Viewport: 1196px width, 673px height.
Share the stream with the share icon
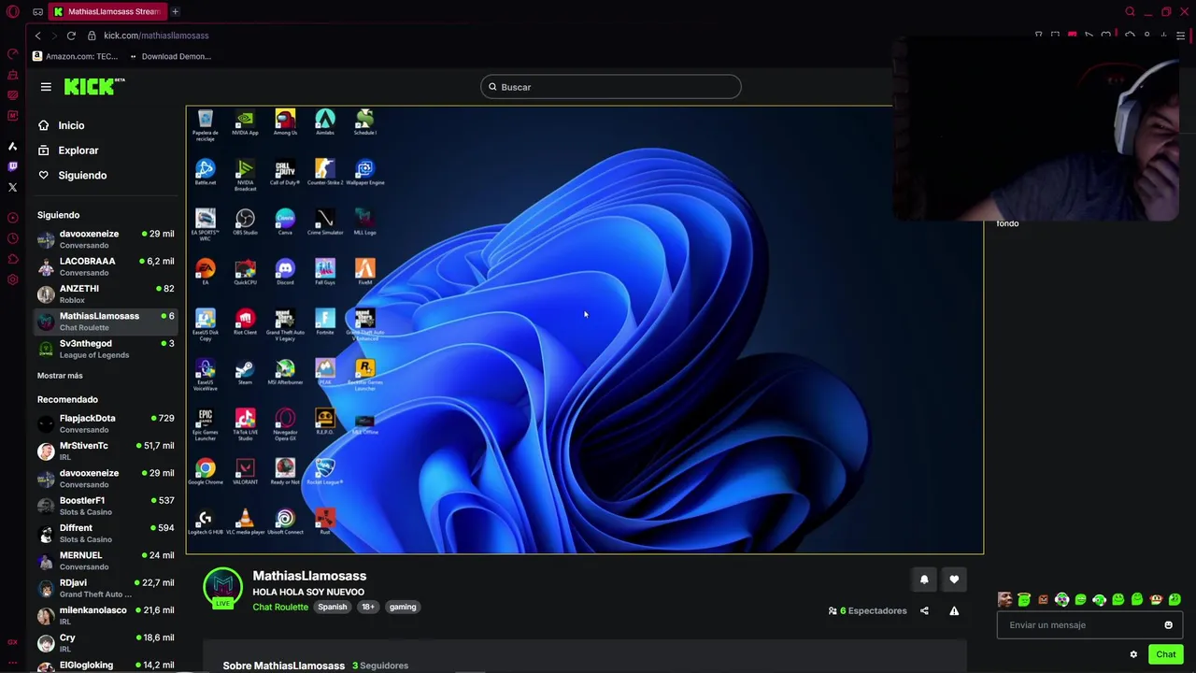coord(924,611)
